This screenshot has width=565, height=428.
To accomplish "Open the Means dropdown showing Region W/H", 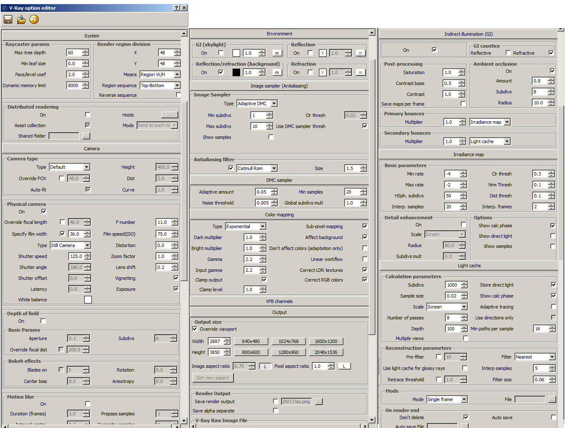I will click(160, 74).
